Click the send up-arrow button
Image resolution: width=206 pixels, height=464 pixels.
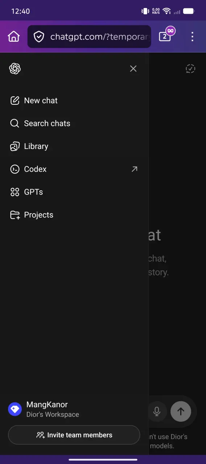coord(181,411)
